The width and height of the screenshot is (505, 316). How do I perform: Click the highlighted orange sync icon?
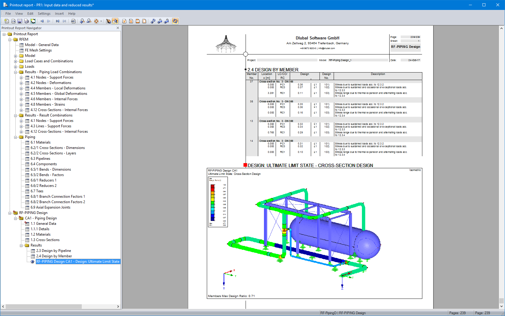pyautogui.click(x=175, y=21)
